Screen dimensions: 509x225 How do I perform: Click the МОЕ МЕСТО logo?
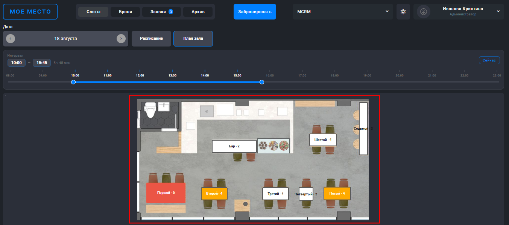pyautogui.click(x=30, y=12)
